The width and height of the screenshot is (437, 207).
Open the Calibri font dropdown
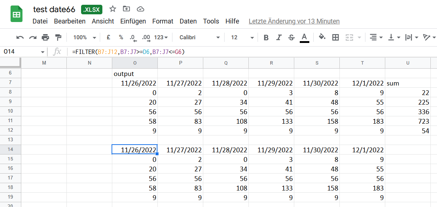click(x=200, y=37)
